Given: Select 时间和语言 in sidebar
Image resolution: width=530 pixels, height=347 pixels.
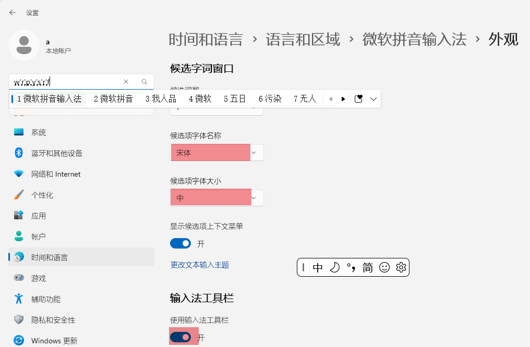Looking at the screenshot, I should pos(81,257).
